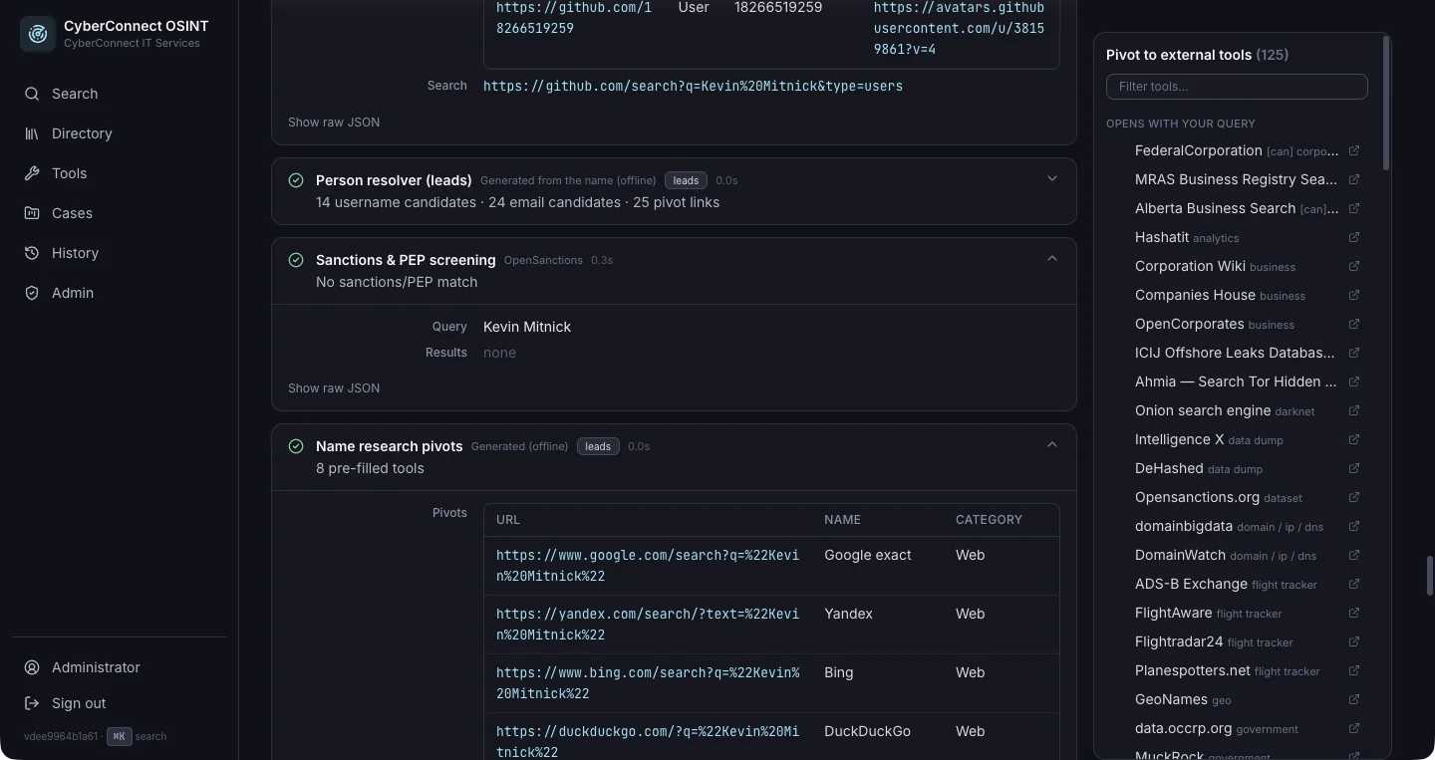Open ICIJ Offshore Leaks Database tool
This screenshot has height=760, width=1435.
pos(1237,354)
